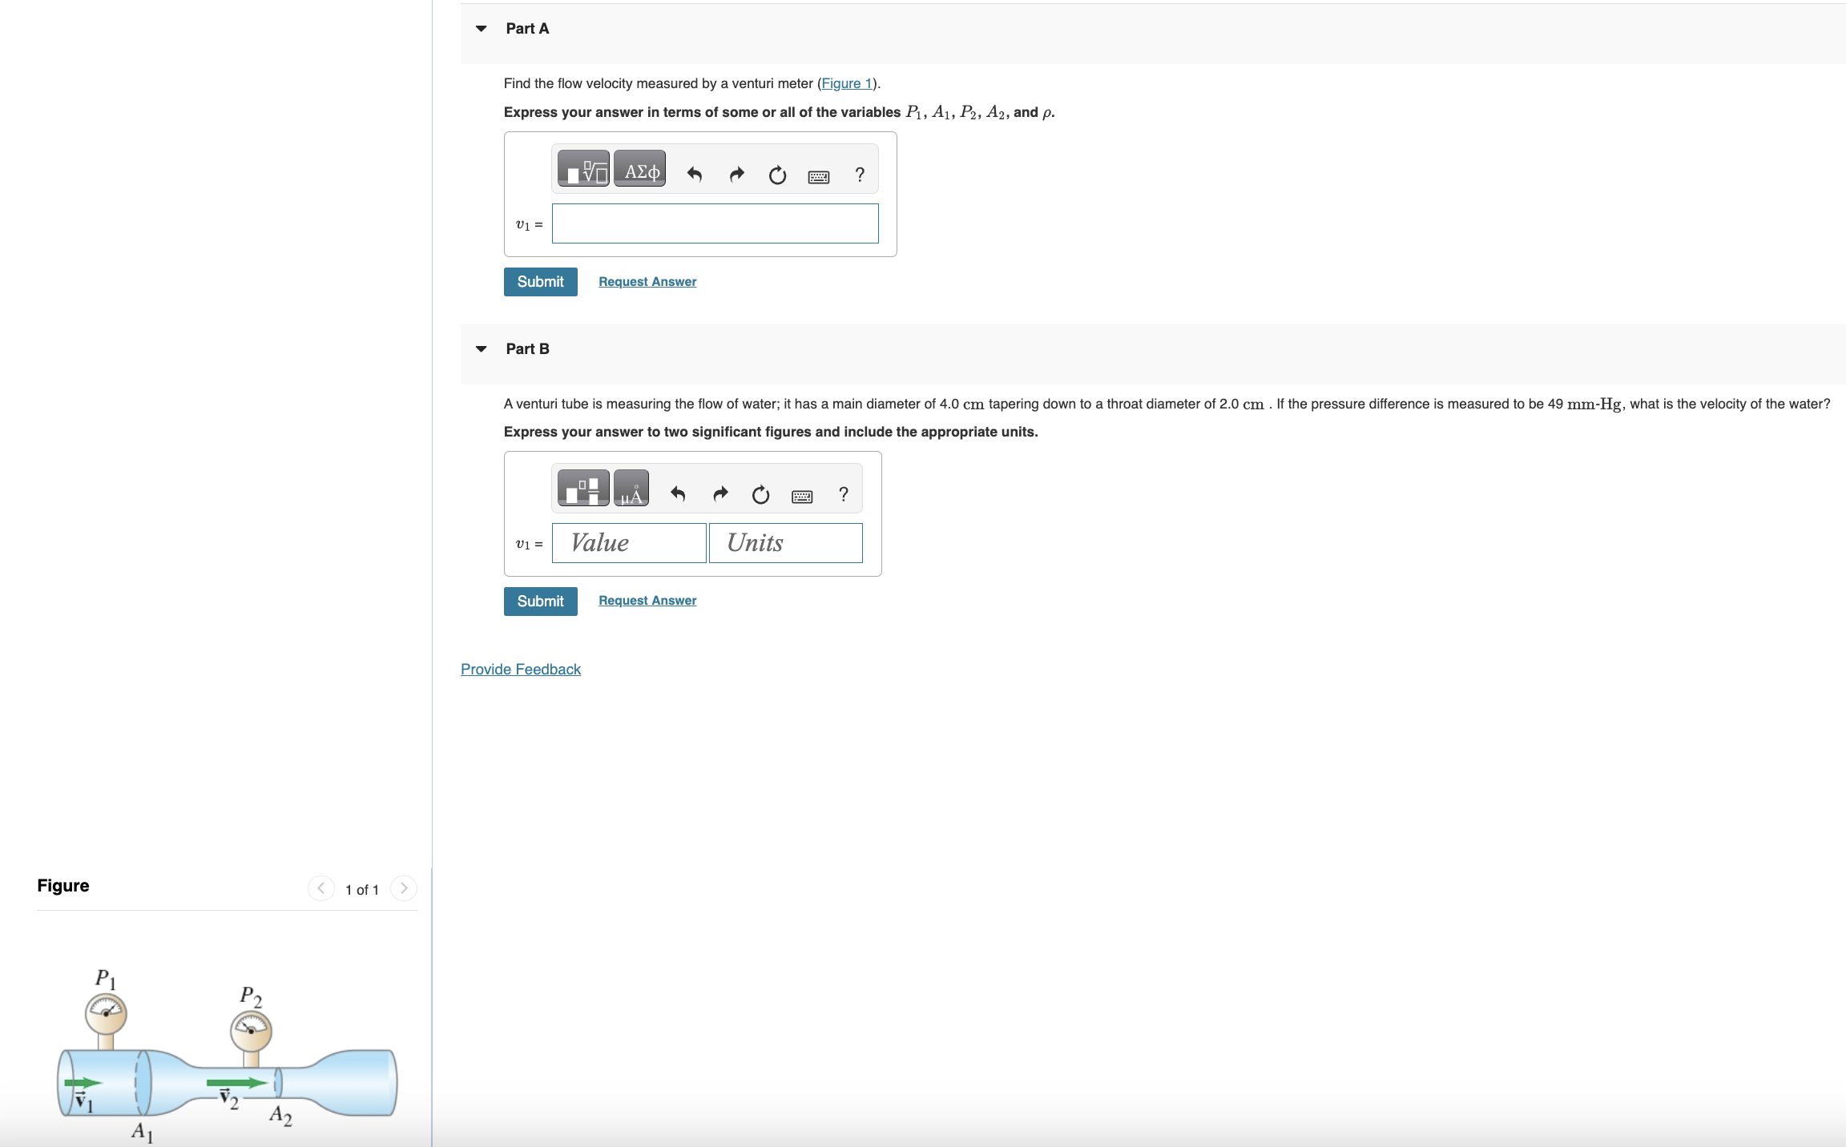Collapse the Part B section
Image resolution: width=1846 pixels, height=1147 pixels.
click(480, 348)
